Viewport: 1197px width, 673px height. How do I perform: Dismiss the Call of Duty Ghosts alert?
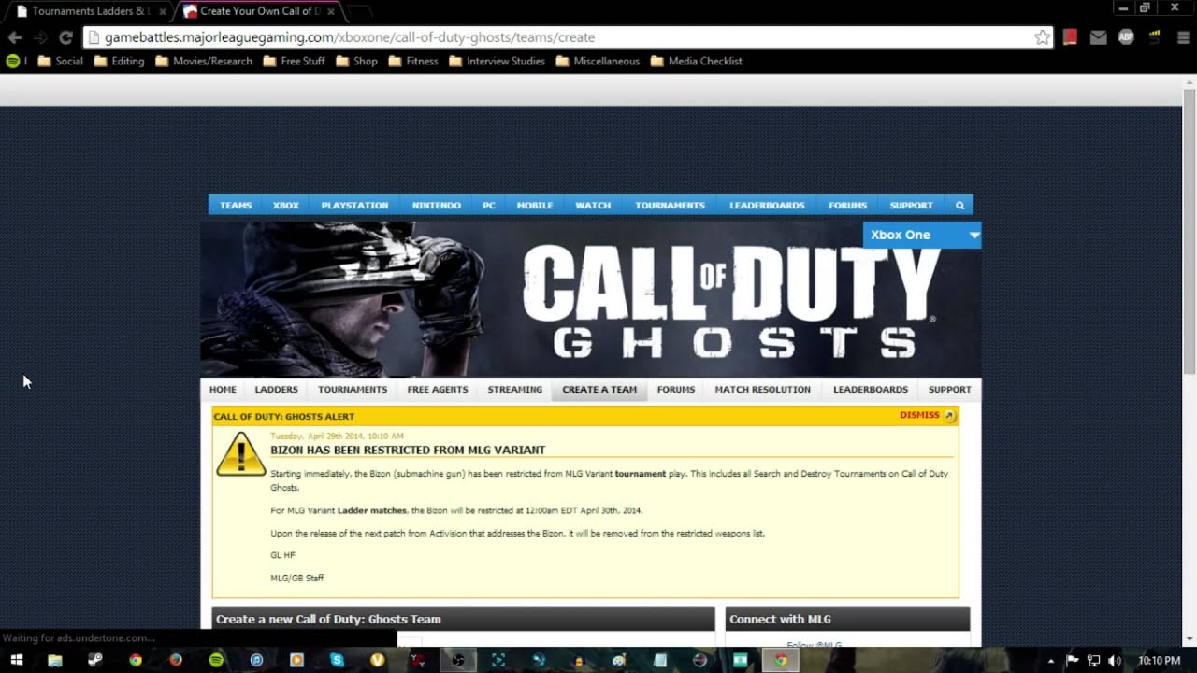click(x=928, y=415)
